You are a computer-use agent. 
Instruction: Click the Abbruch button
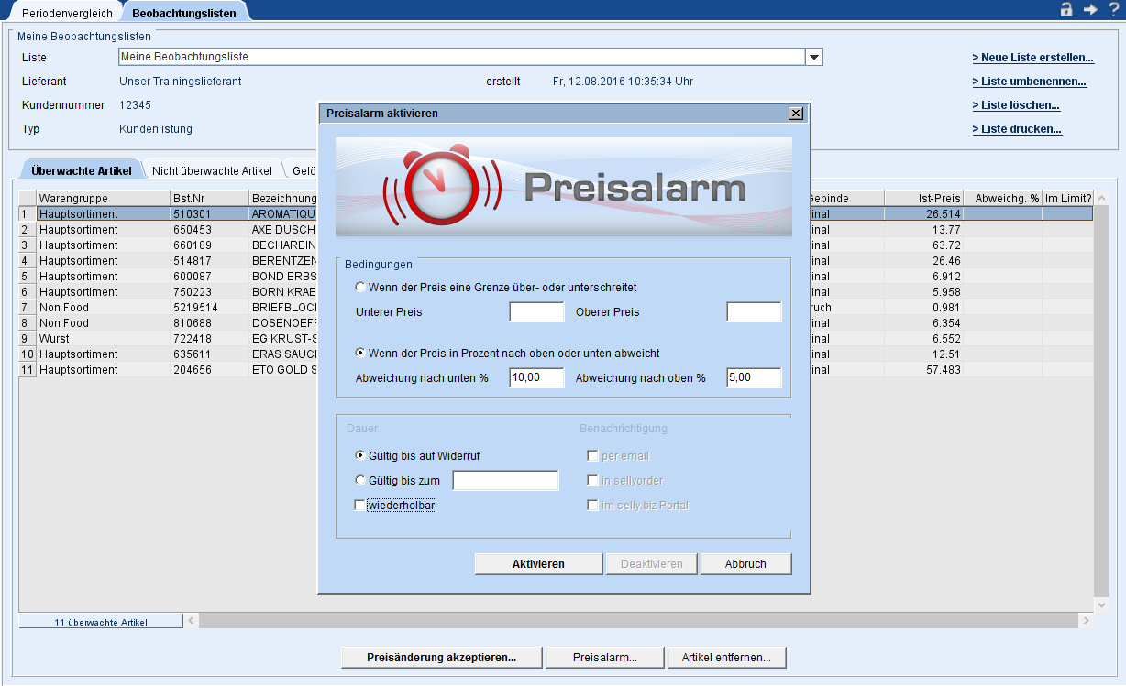[x=745, y=564]
